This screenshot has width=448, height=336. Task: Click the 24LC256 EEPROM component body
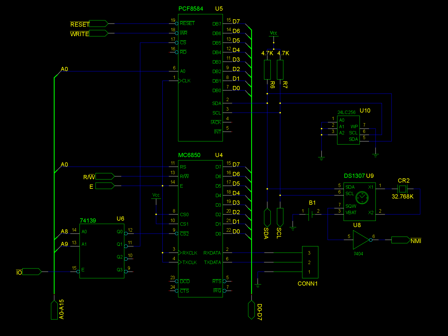[348, 130]
